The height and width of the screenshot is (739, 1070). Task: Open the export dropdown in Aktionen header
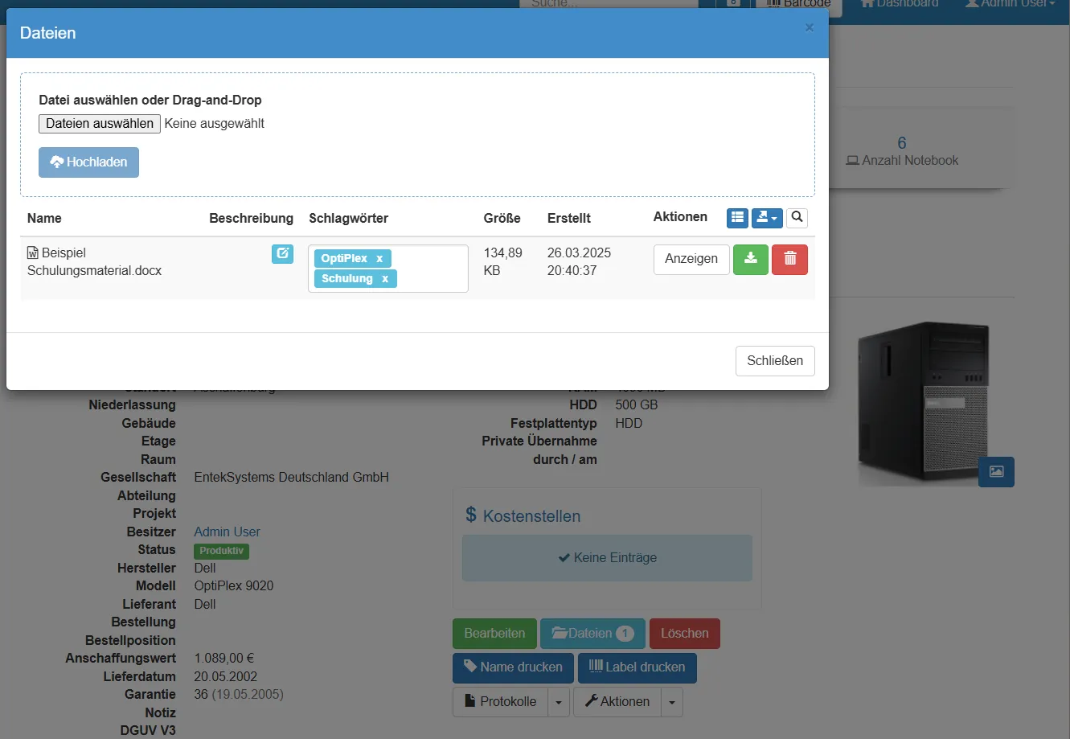tap(767, 218)
